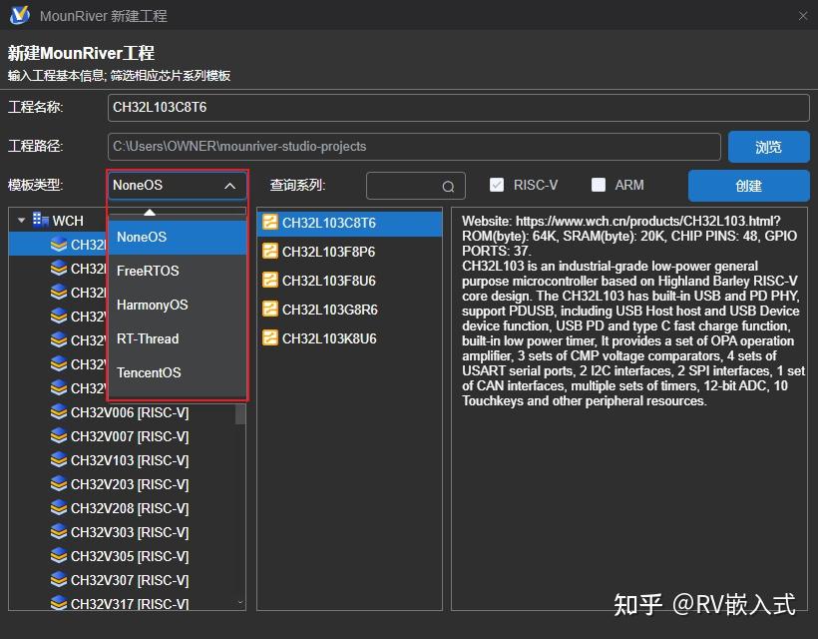Click the chip icon beside CH32L103G8R6
This screenshot has width=818, height=639.
[x=270, y=310]
